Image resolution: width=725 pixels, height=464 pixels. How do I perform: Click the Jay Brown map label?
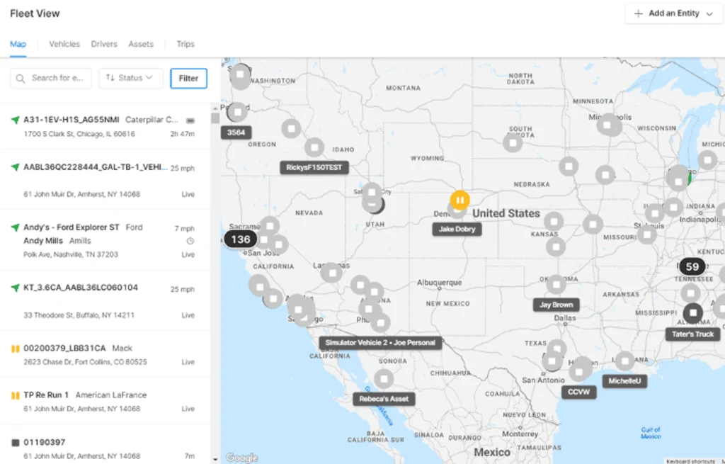pos(556,305)
